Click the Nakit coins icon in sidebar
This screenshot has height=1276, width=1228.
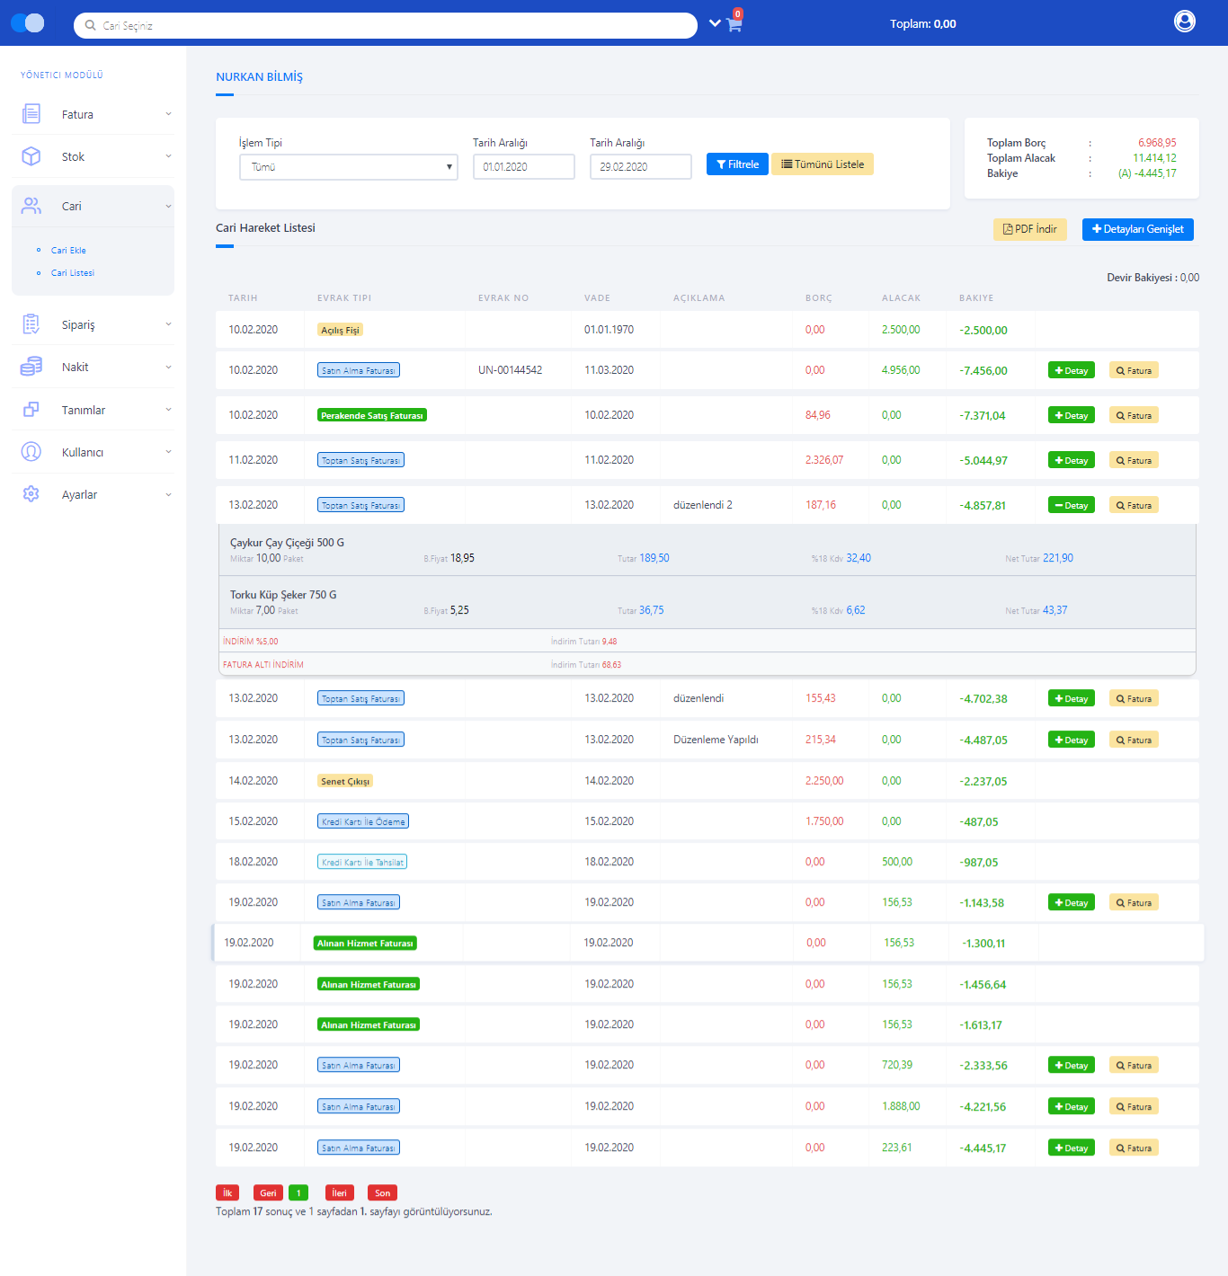(x=31, y=367)
